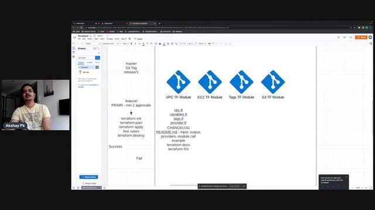The height and width of the screenshot is (210, 375).
Task: Click the 'variables.tf' text on canvas
Action: (178, 114)
